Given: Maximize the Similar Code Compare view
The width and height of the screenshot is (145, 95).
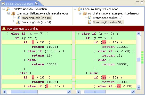Looking at the screenshot, I should click(142, 3).
